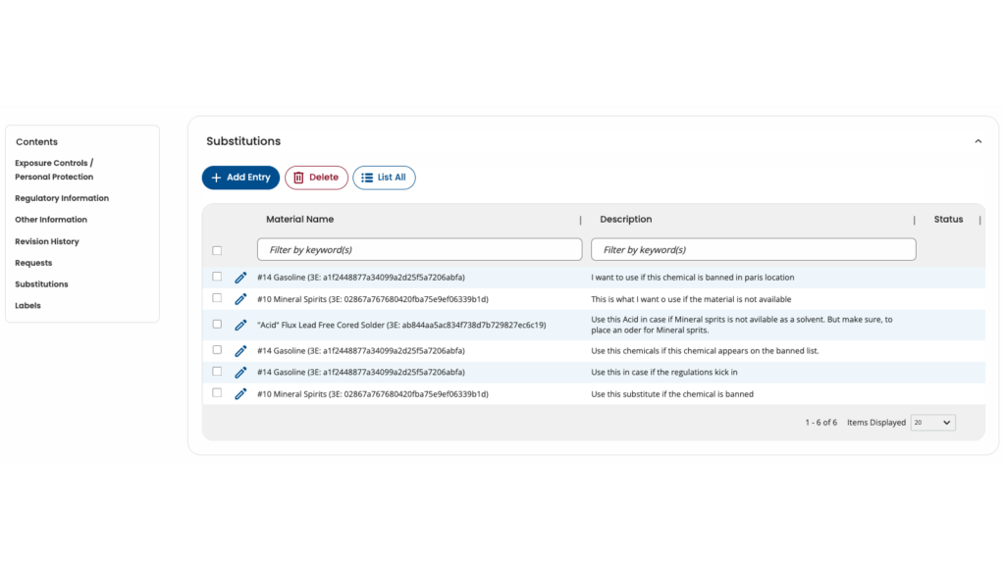Sort by the Material Name column header
1005x564 pixels.
(300, 219)
